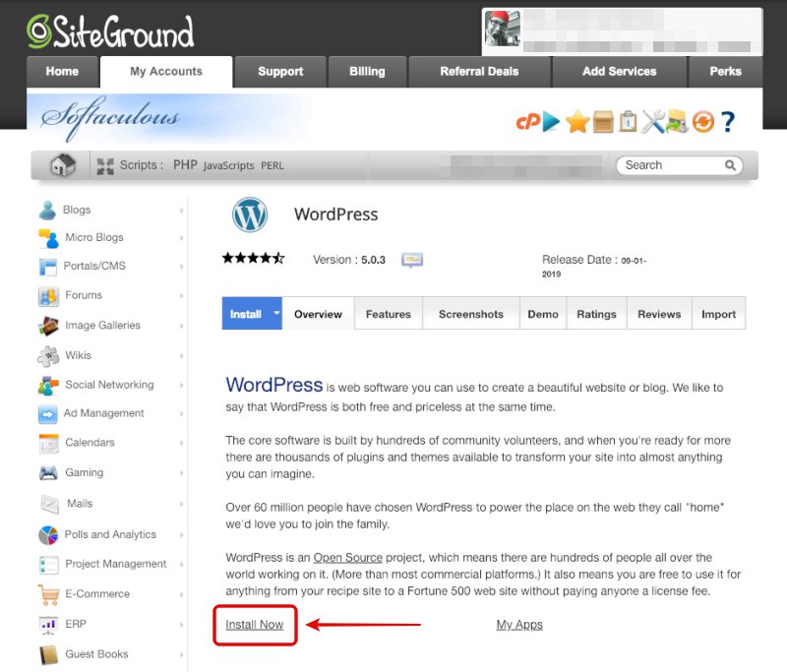Image resolution: width=787 pixels, height=672 pixels.
Task: Open the Billing navigation tab
Action: (x=367, y=72)
